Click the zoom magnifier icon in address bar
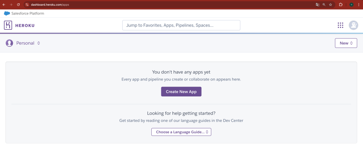 324,5
